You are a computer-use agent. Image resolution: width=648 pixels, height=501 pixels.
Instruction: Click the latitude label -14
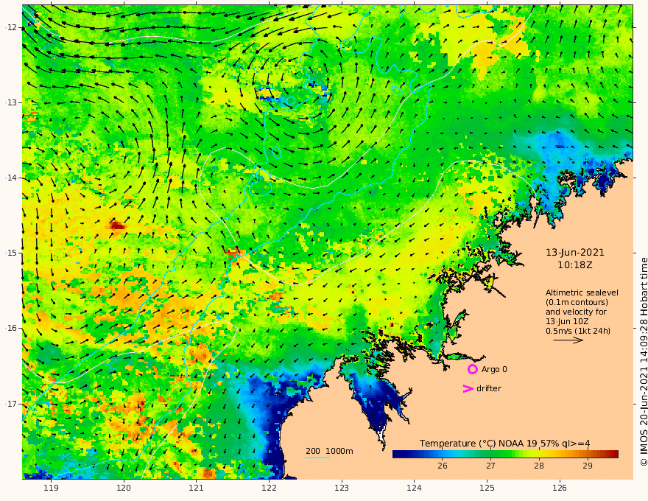11,178
